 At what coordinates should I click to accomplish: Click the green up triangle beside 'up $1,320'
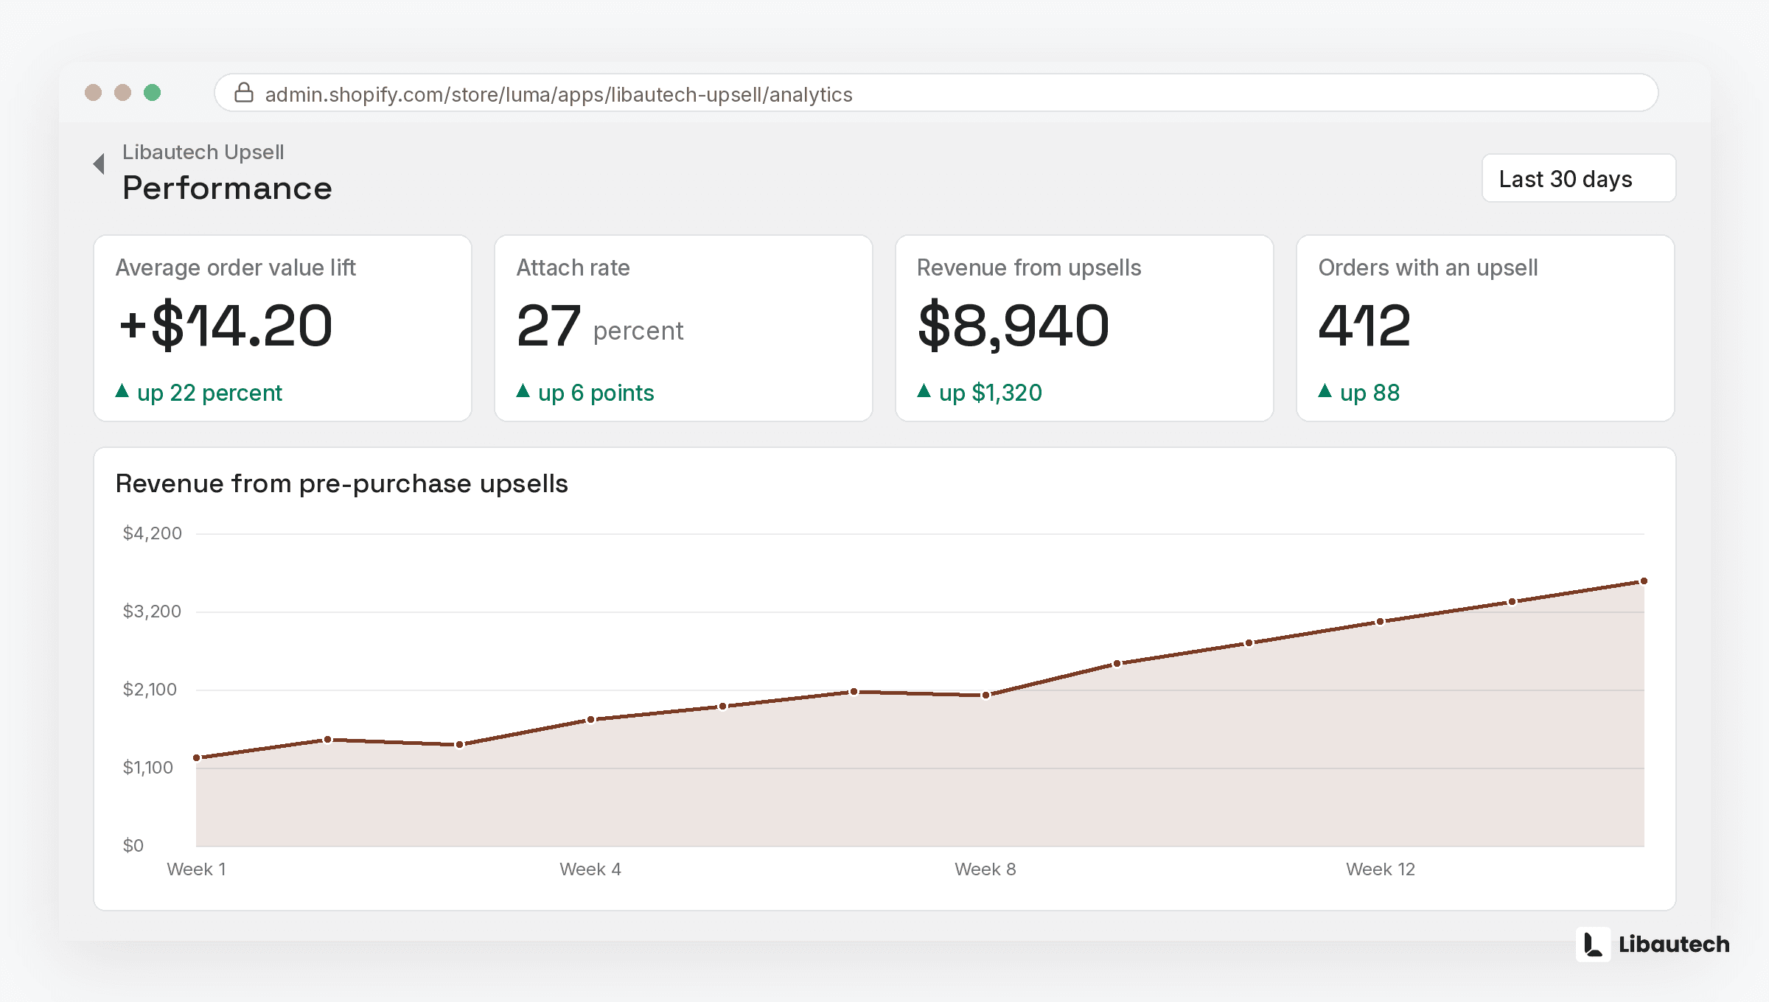coord(924,391)
